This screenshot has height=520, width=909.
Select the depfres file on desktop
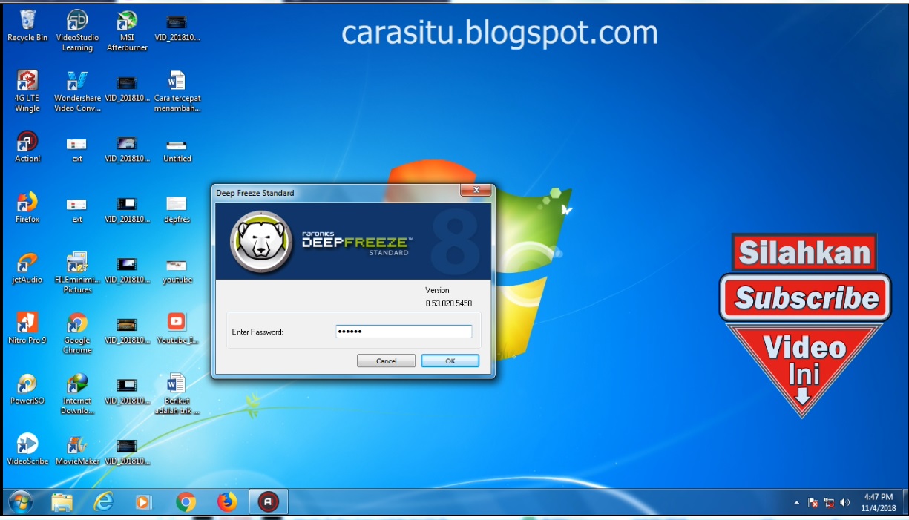point(177,208)
